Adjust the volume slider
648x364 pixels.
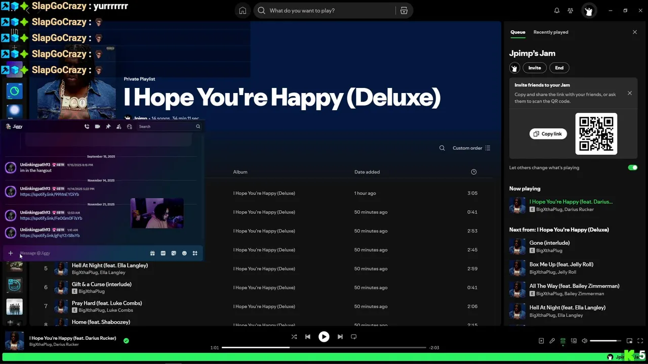point(605,341)
